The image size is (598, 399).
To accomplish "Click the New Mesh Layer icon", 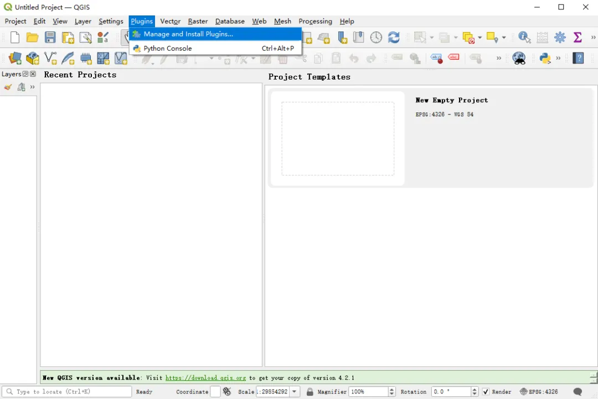I will click(103, 58).
